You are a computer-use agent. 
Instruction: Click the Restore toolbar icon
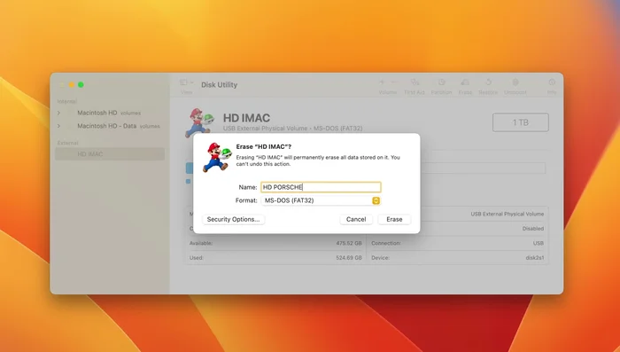click(x=488, y=82)
